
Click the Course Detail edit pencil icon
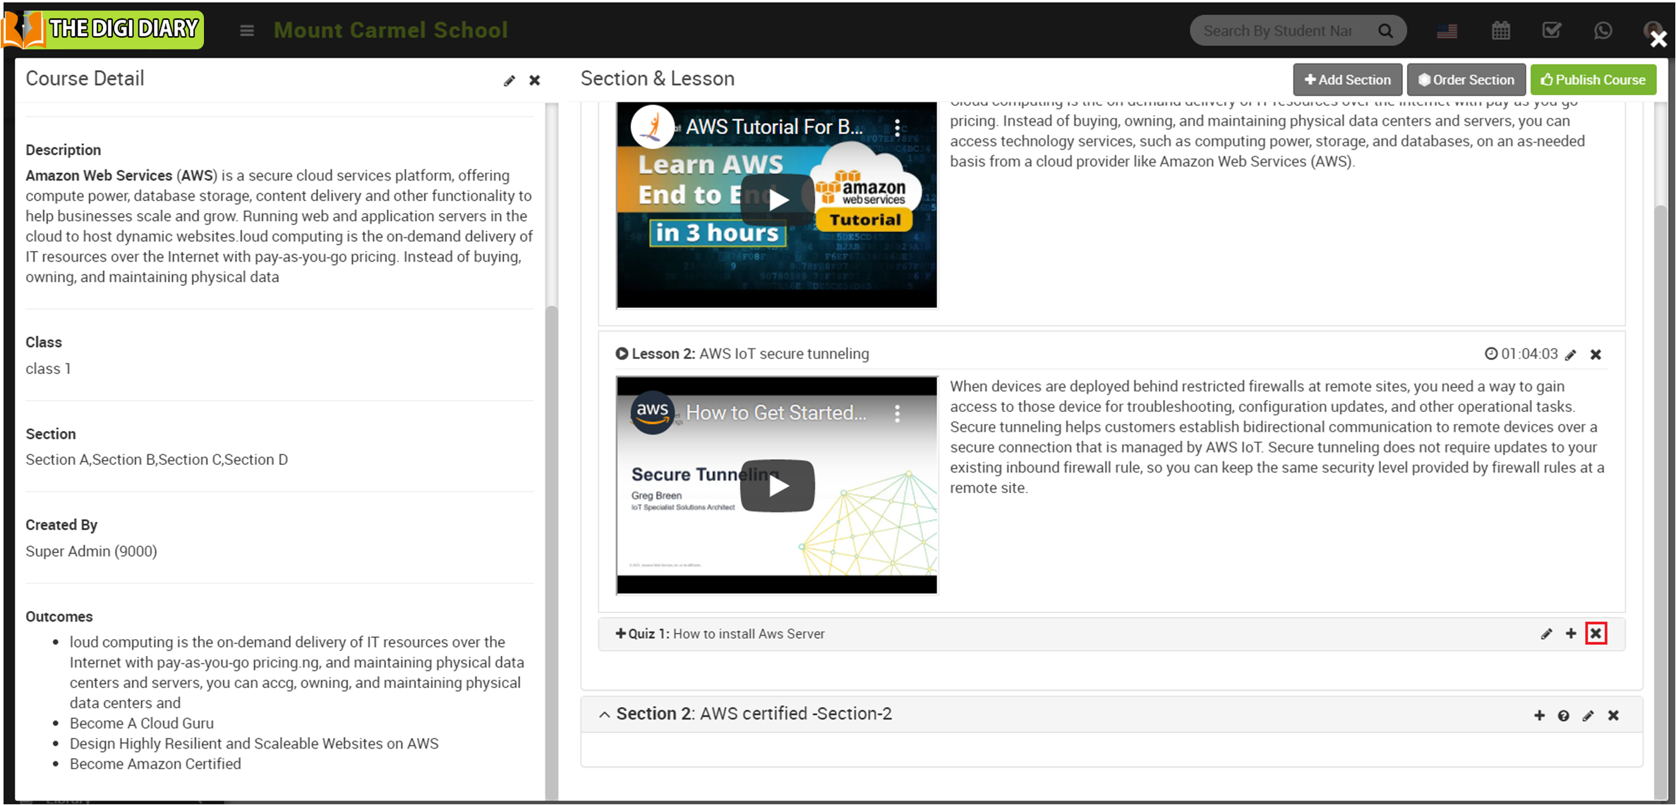[x=509, y=81]
